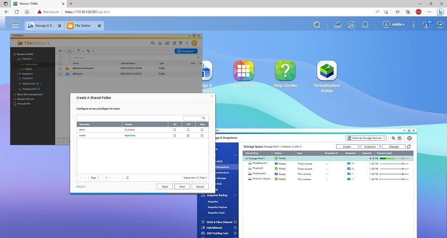447x238 pixels.
Task: Click Cancel button in Create A Shared Folder
Action: tap(200, 186)
